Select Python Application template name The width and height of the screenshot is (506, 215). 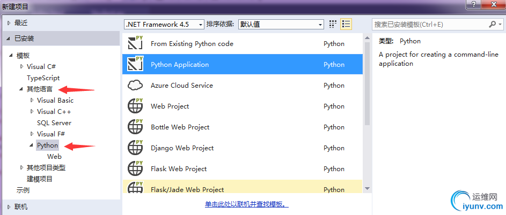pos(180,65)
